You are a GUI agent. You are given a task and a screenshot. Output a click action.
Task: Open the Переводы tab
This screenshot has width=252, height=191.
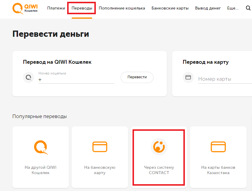coord(82,8)
